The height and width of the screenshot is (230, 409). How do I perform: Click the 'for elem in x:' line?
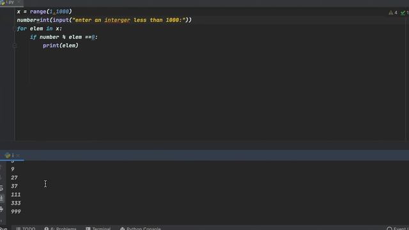[x=40, y=29]
